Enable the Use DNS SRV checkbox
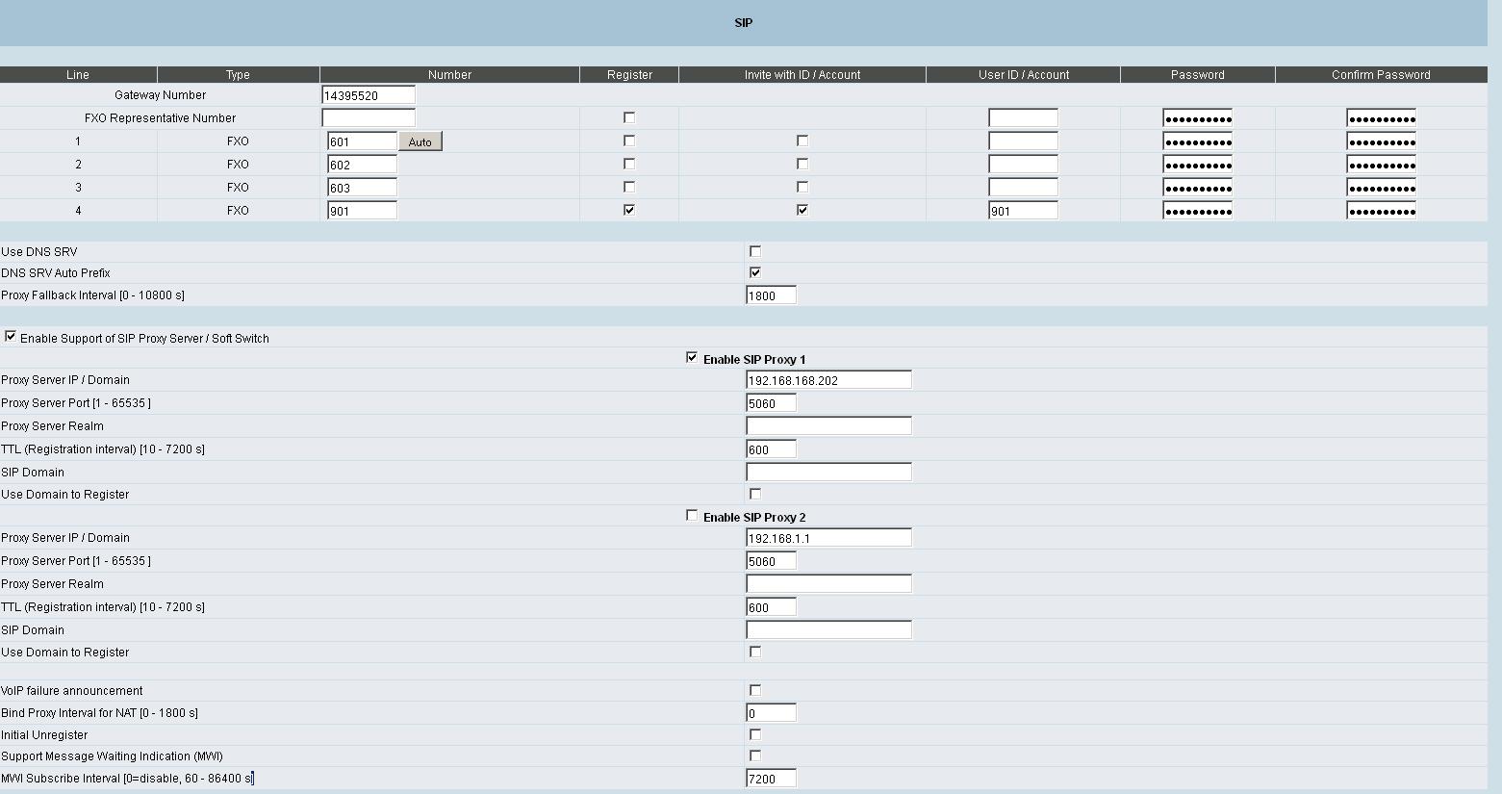Image resolution: width=1502 pixels, height=794 pixels. tap(755, 251)
